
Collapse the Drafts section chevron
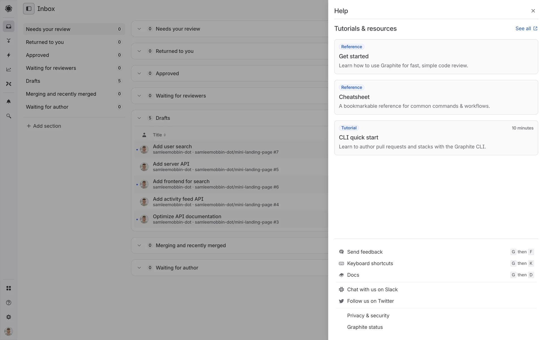(139, 118)
